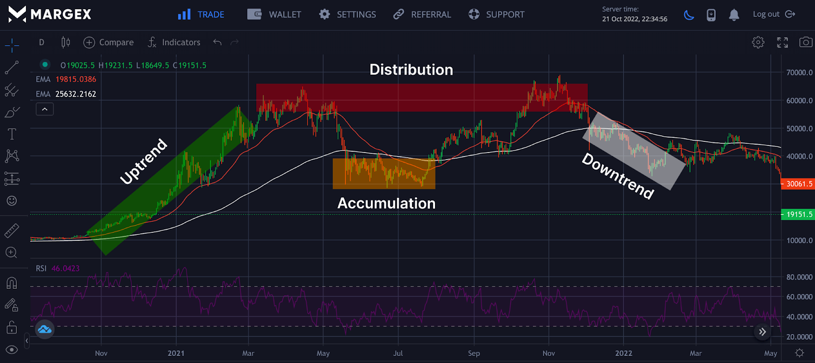Undo the last chart action
This screenshot has width=815, height=363.
(x=218, y=42)
